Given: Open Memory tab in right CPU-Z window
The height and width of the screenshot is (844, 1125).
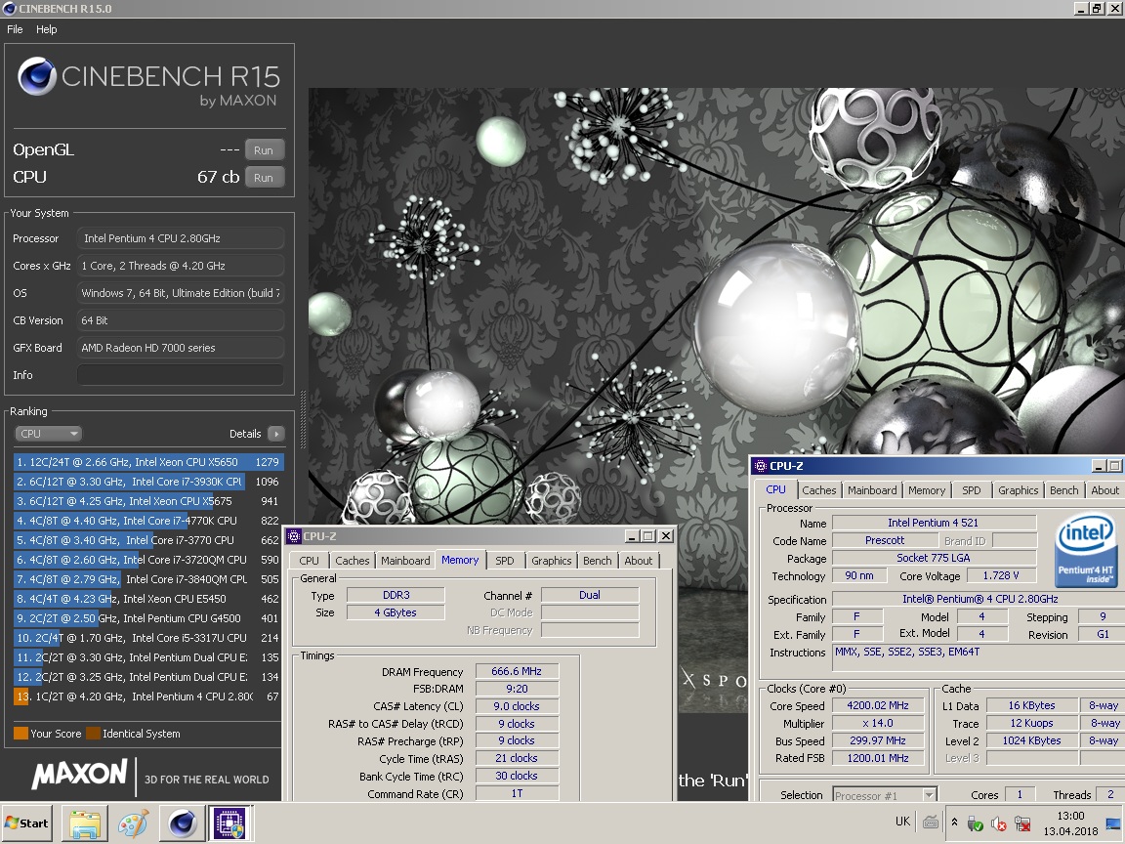Looking at the screenshot, I should point(926,490).
